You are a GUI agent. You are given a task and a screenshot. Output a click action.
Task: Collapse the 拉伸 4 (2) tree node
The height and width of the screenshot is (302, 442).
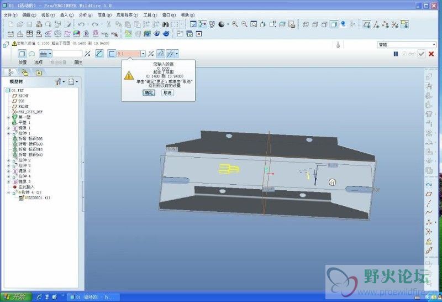[8, 192]
